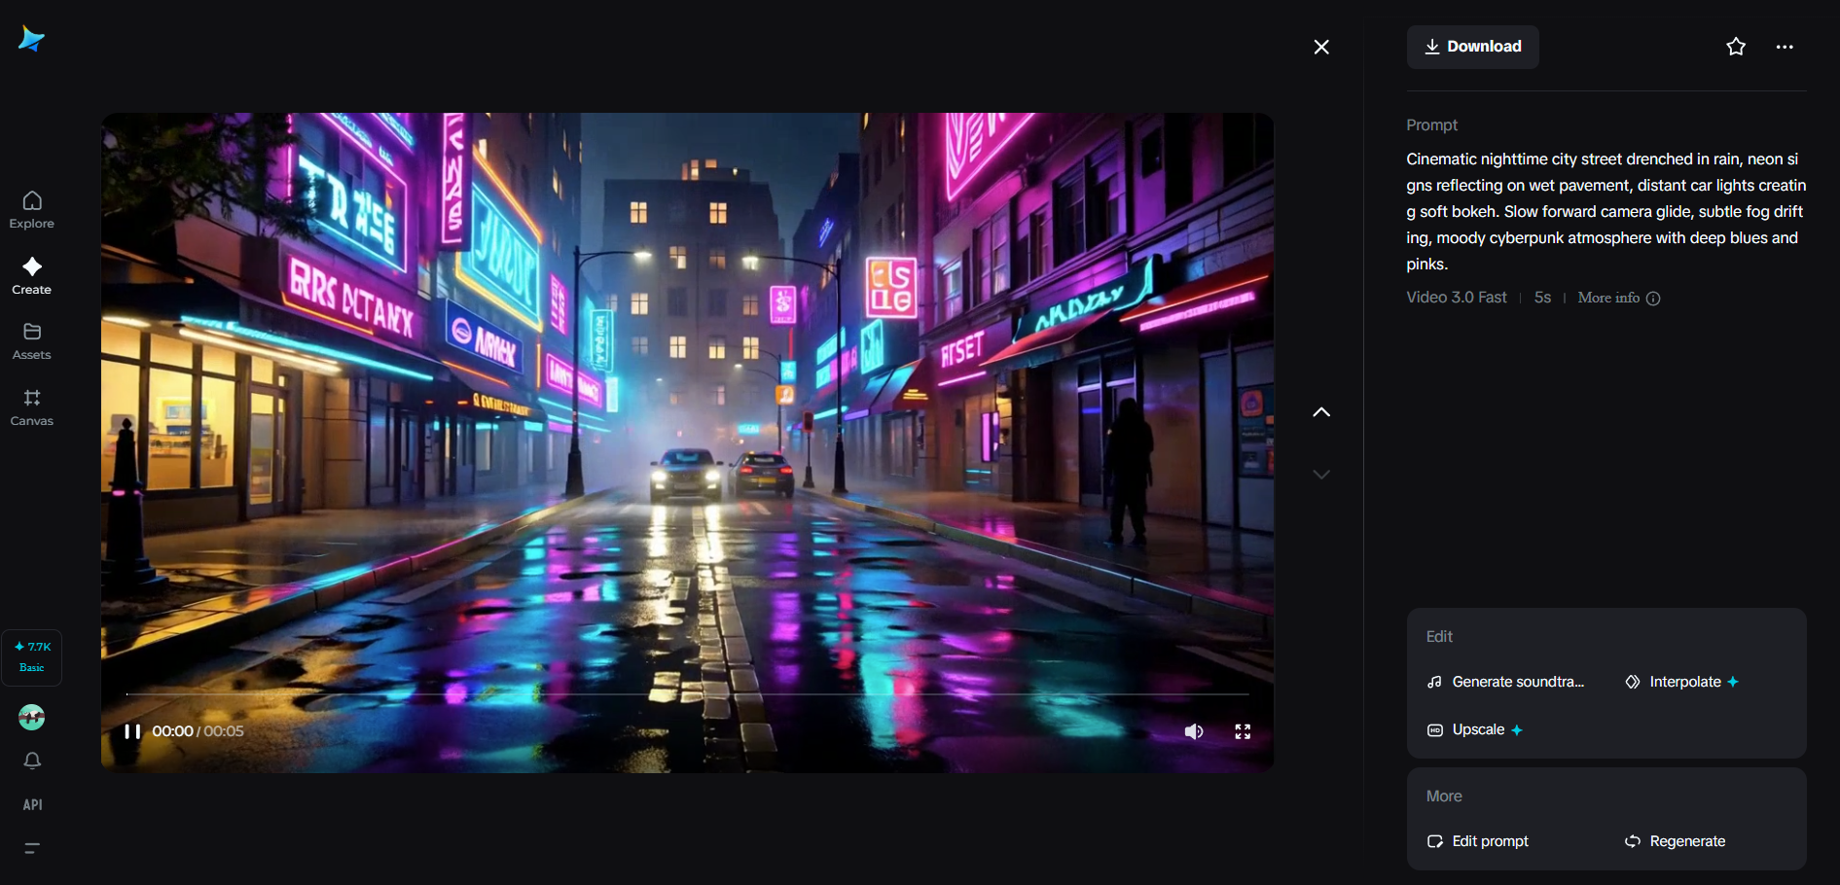
Task: Open the Assets panel
Action: point(31,340)
